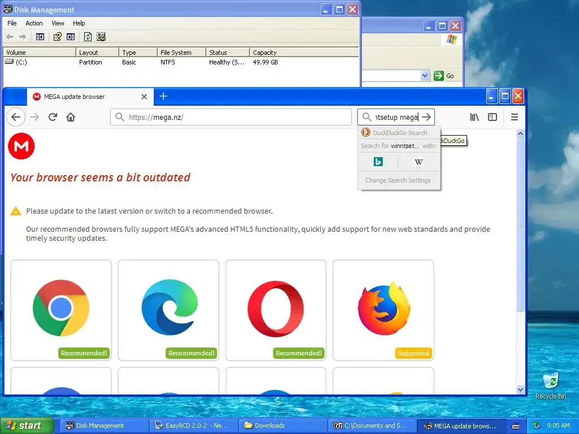Click the Firefox search box text
The width and height of the screenshot is (579, 434).
[396, 118]
